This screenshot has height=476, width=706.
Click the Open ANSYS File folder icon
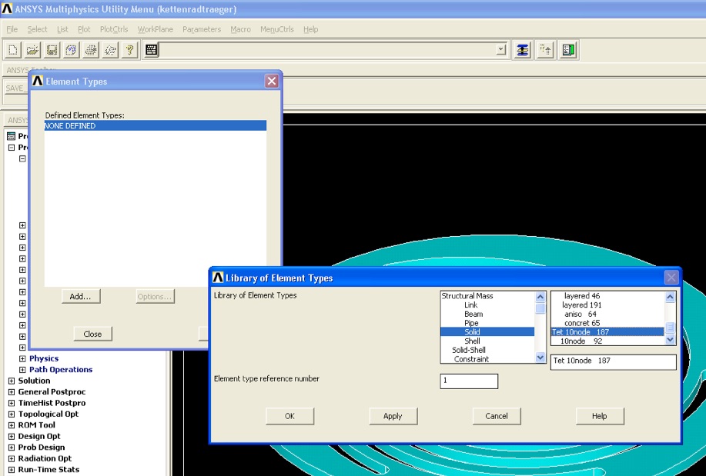pyautogui.click(x=32, y=50)
